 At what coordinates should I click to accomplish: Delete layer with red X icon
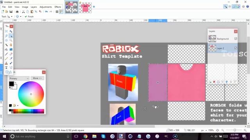(x=214, y=82)
